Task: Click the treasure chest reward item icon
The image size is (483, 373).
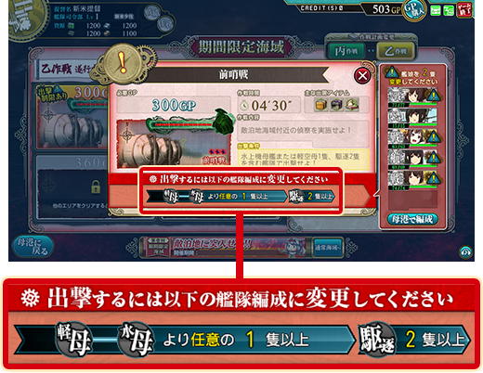Action: click(320, 105)
